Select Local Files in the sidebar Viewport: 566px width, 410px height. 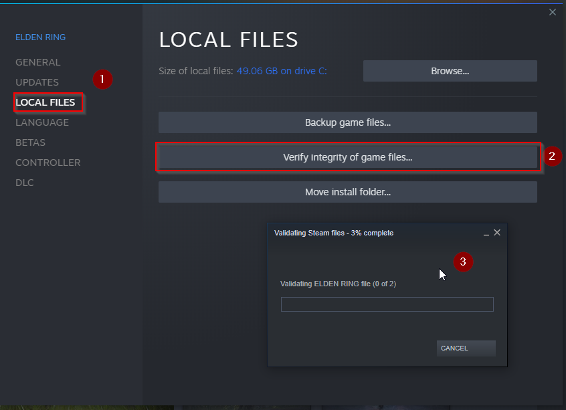pyautogui.click(x=45, y=102)
